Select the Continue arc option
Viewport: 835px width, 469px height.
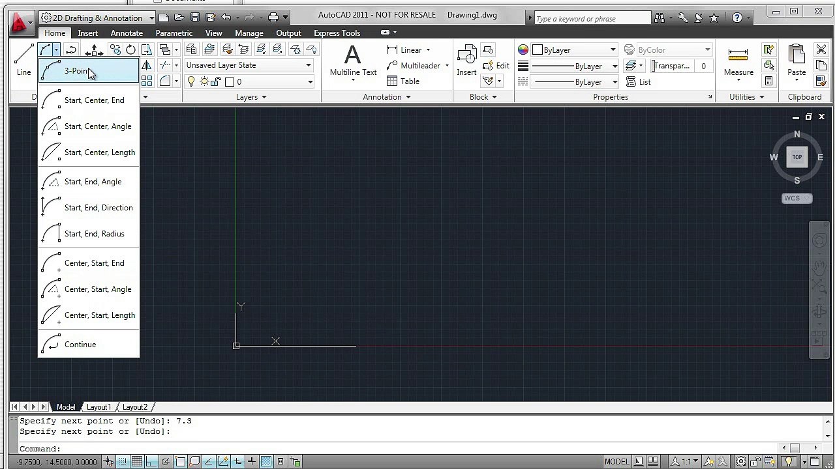click(89, 345)
